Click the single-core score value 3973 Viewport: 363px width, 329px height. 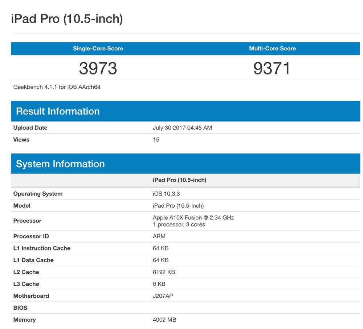pos(98,68)
